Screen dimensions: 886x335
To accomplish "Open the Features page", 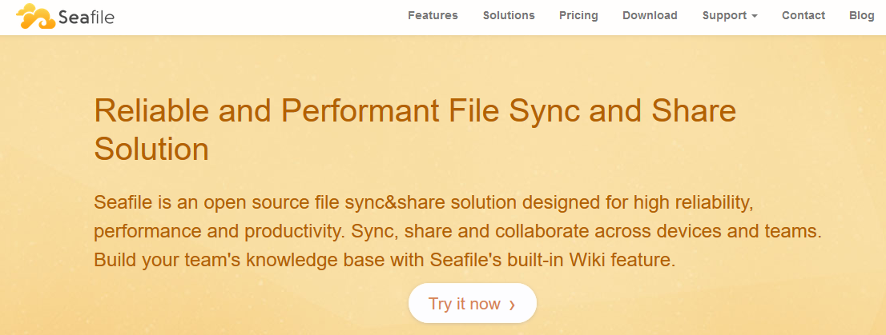I will point(433,15).
